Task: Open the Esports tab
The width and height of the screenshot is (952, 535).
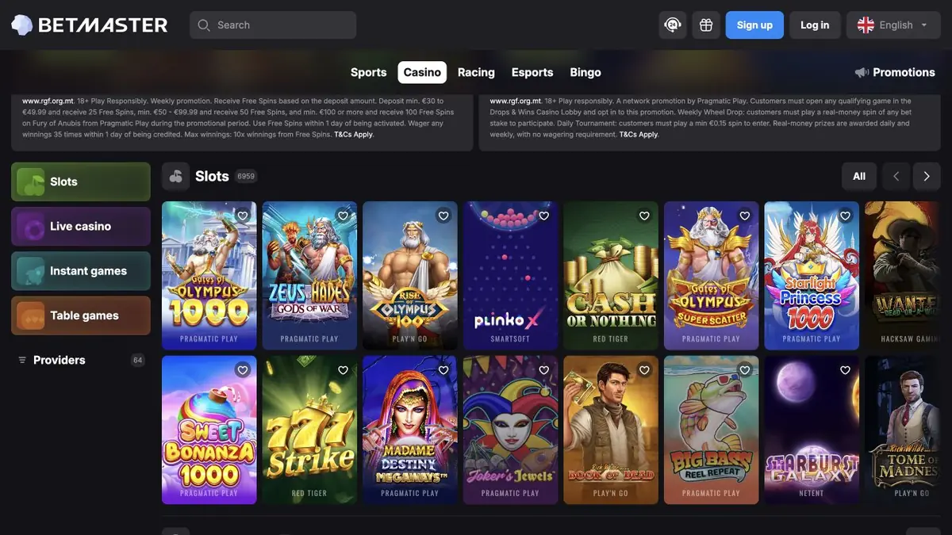Action: point(532,72)
